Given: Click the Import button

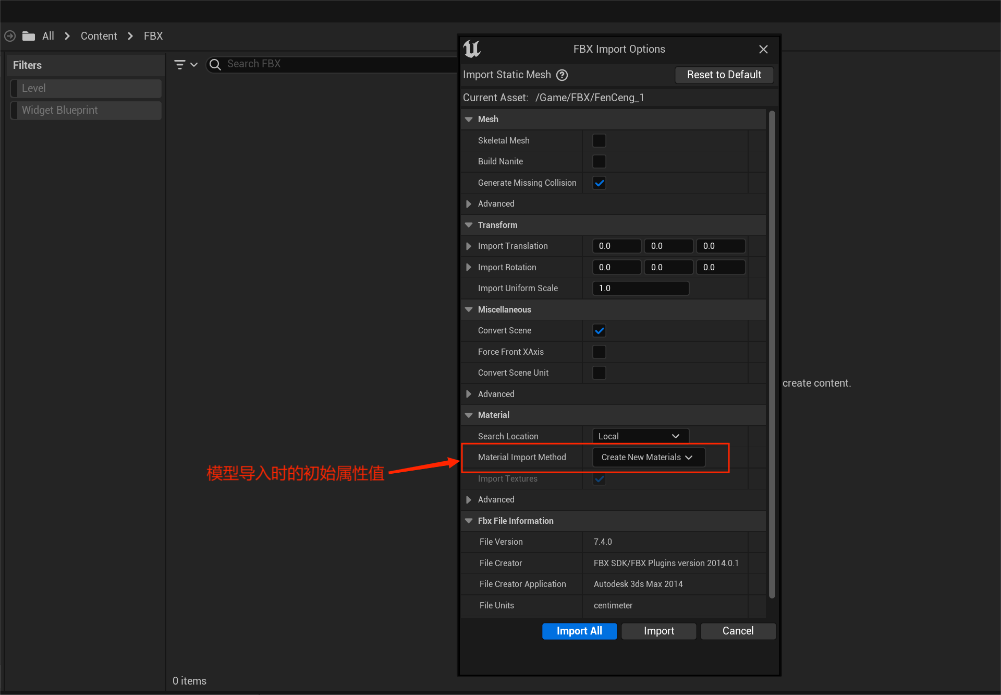Looking at the screenshot, I should (x=659, y=631).
